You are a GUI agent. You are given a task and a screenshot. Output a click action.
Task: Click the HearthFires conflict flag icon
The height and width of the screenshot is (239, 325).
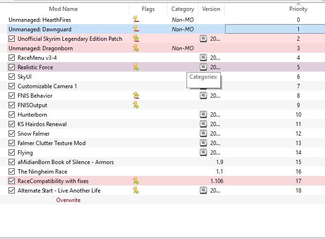[136, 19]
